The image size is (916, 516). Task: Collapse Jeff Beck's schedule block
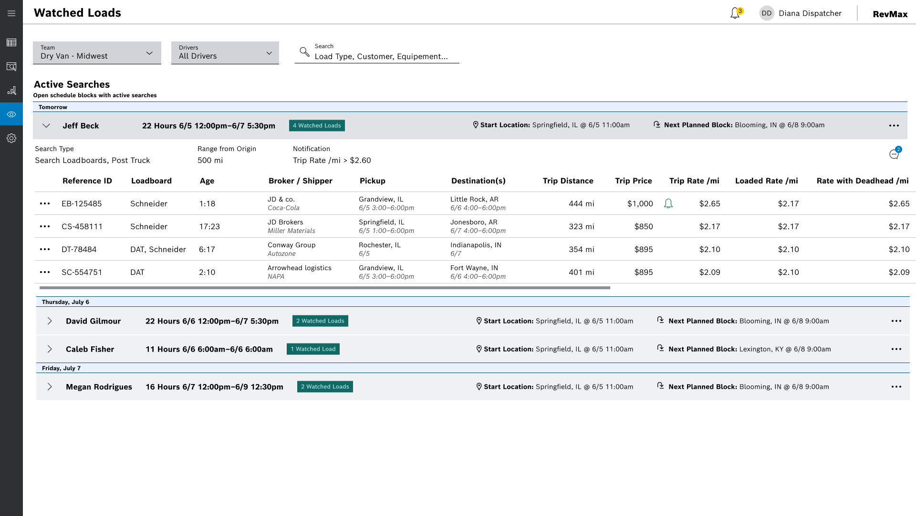(46, 126)
